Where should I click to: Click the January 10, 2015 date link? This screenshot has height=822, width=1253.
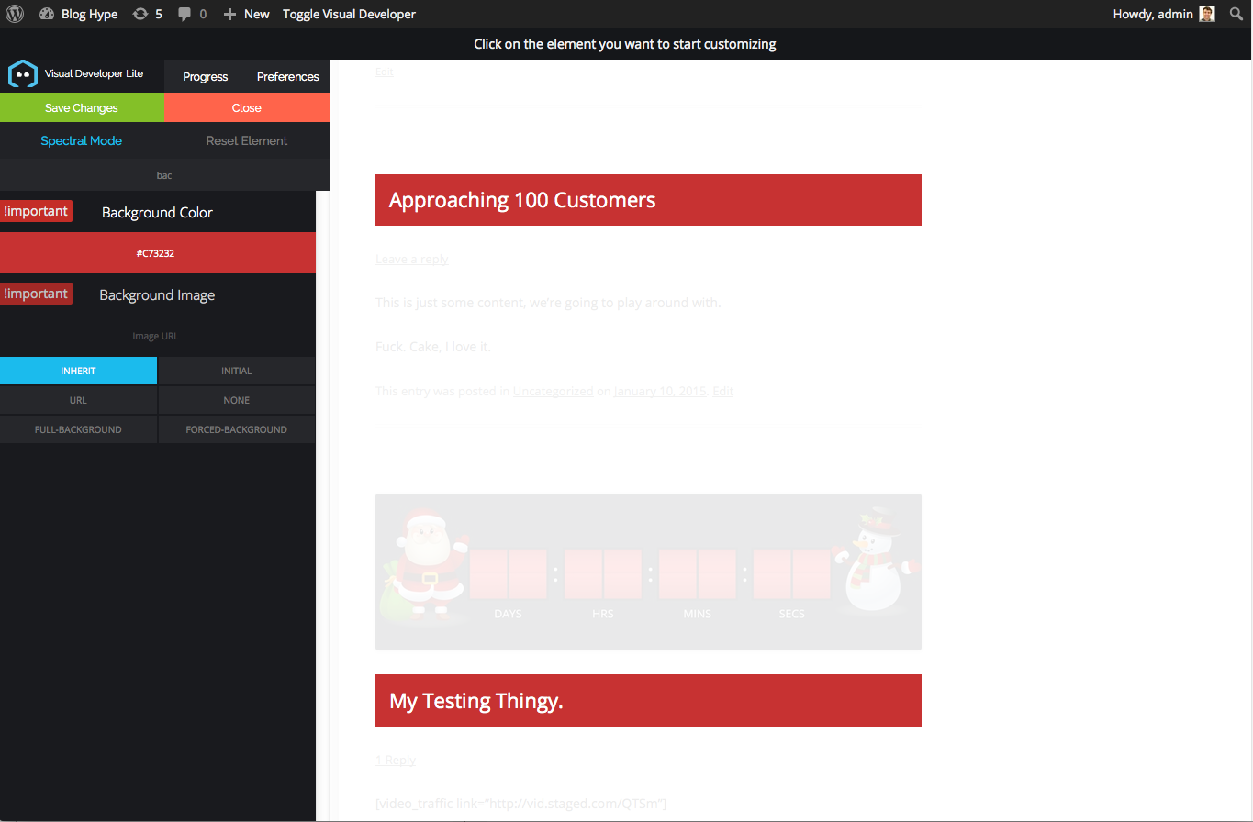click(660, 391)
